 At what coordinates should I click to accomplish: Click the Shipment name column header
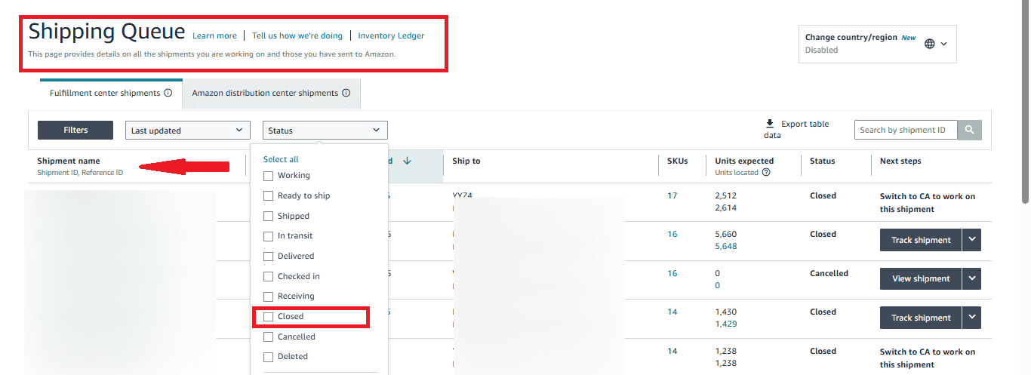coord(69,161)
